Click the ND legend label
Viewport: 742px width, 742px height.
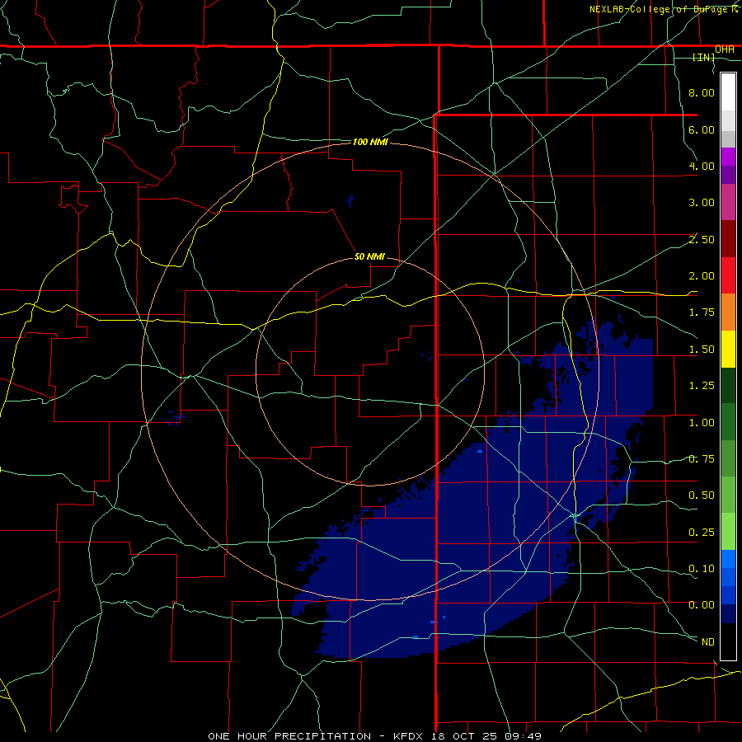[x=708, y=642]
